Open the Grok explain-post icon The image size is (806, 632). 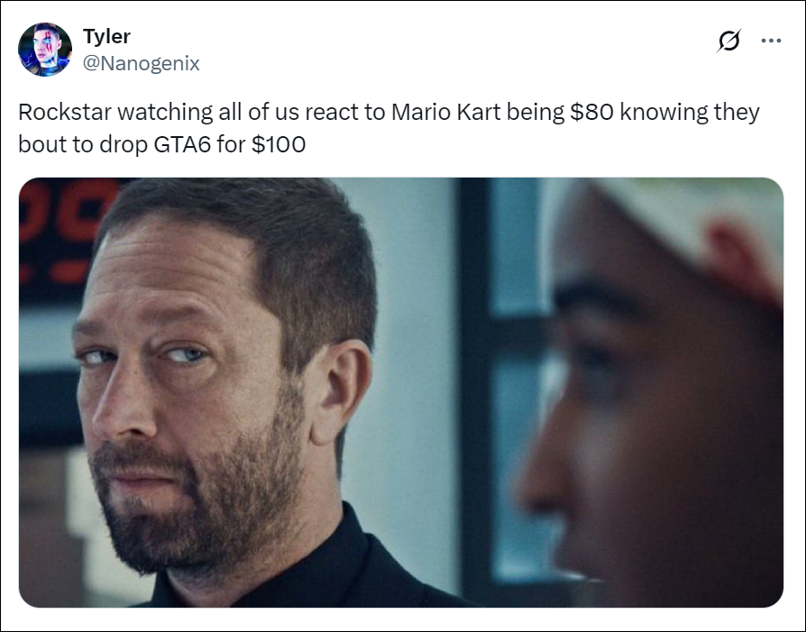(x=728, y=40)
